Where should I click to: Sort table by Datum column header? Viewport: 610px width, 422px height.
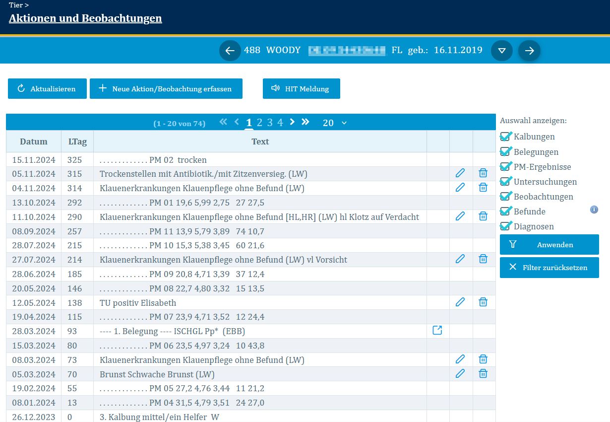point(34,141)
